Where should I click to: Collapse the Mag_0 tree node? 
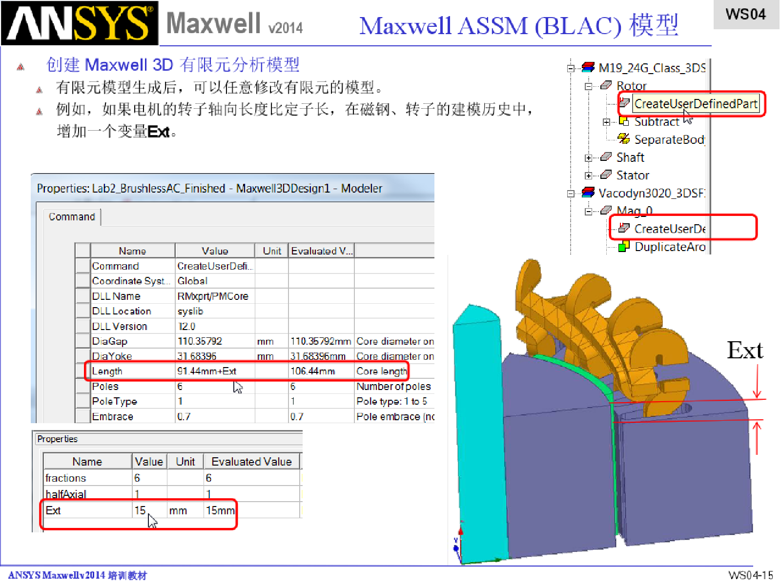point(589,212)
